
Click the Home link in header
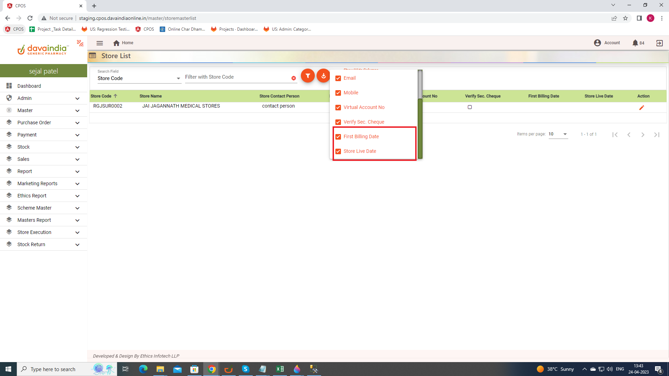(123, 43)
